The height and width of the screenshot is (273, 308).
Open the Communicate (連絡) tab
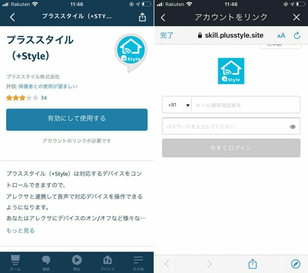(x=46, y=263)
